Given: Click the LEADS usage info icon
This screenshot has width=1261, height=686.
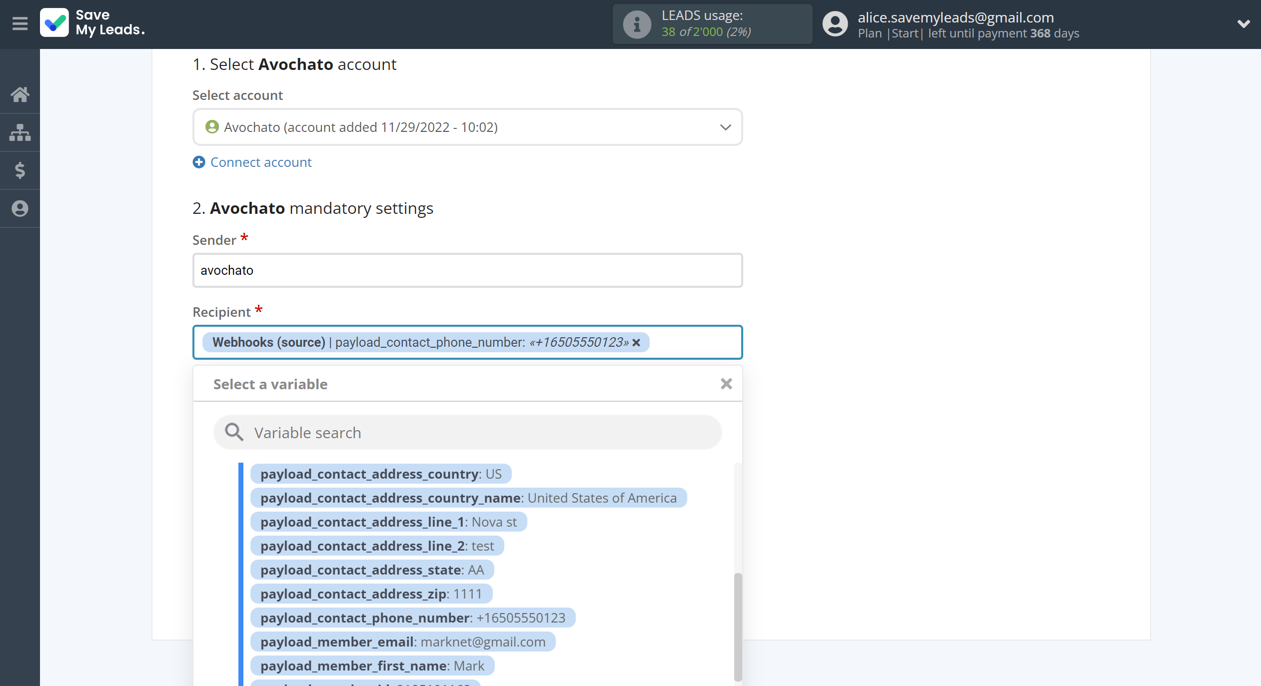Looking at the screenshot, I should click(637, 24).
